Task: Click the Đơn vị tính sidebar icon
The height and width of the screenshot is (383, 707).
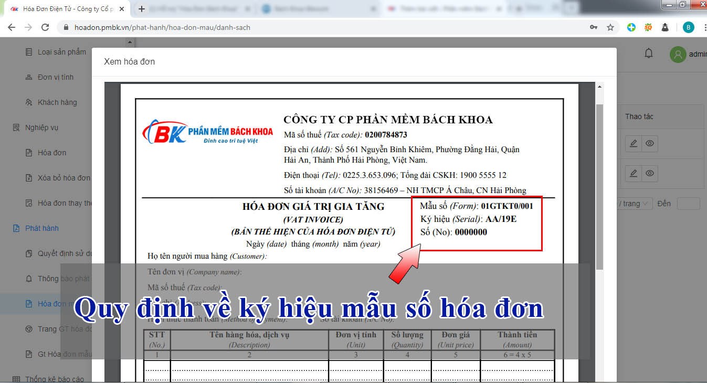Action: click(x=29, y=77)
